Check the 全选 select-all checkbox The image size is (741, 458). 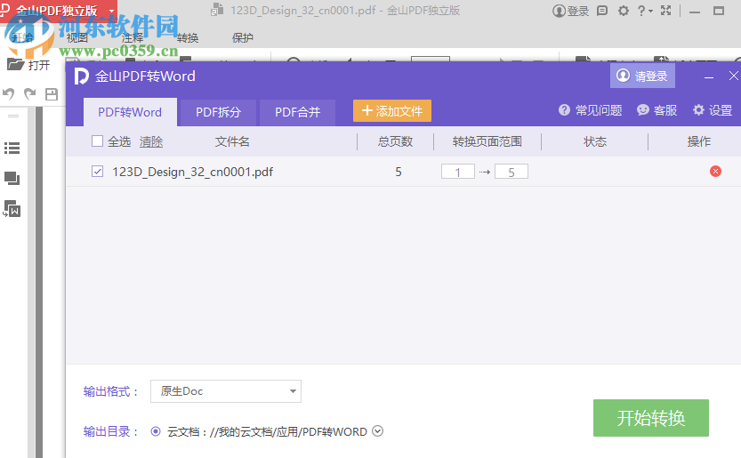click(97, 141)
